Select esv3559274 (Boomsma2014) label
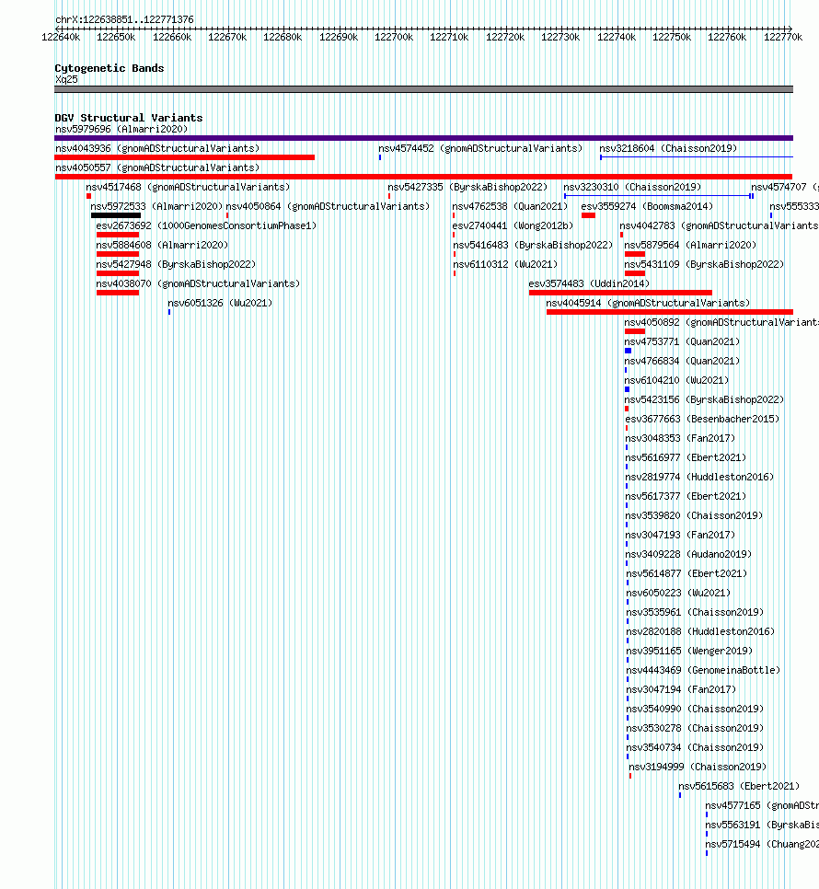819x889 pixels. click(x=647, y=206)
